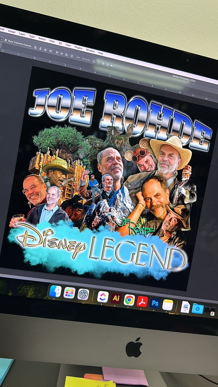Open the Filter menu
218x387 pixels.
(x=52, y=41)
